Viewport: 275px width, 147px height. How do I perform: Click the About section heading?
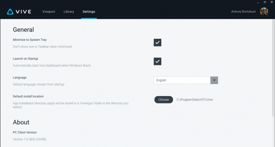pyautogui.click(x=21, y=122)
